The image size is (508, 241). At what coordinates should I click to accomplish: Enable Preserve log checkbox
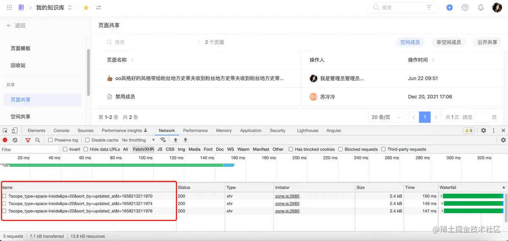click(50, 140)
